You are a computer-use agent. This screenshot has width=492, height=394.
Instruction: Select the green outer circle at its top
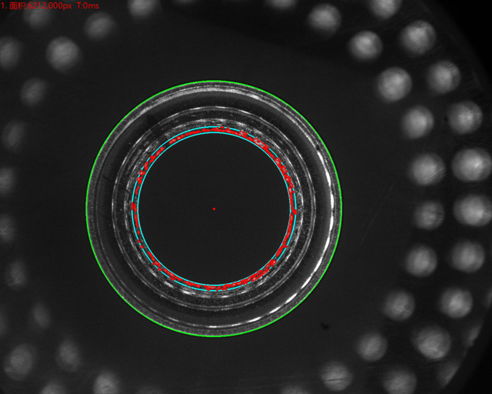click(214, 81)
